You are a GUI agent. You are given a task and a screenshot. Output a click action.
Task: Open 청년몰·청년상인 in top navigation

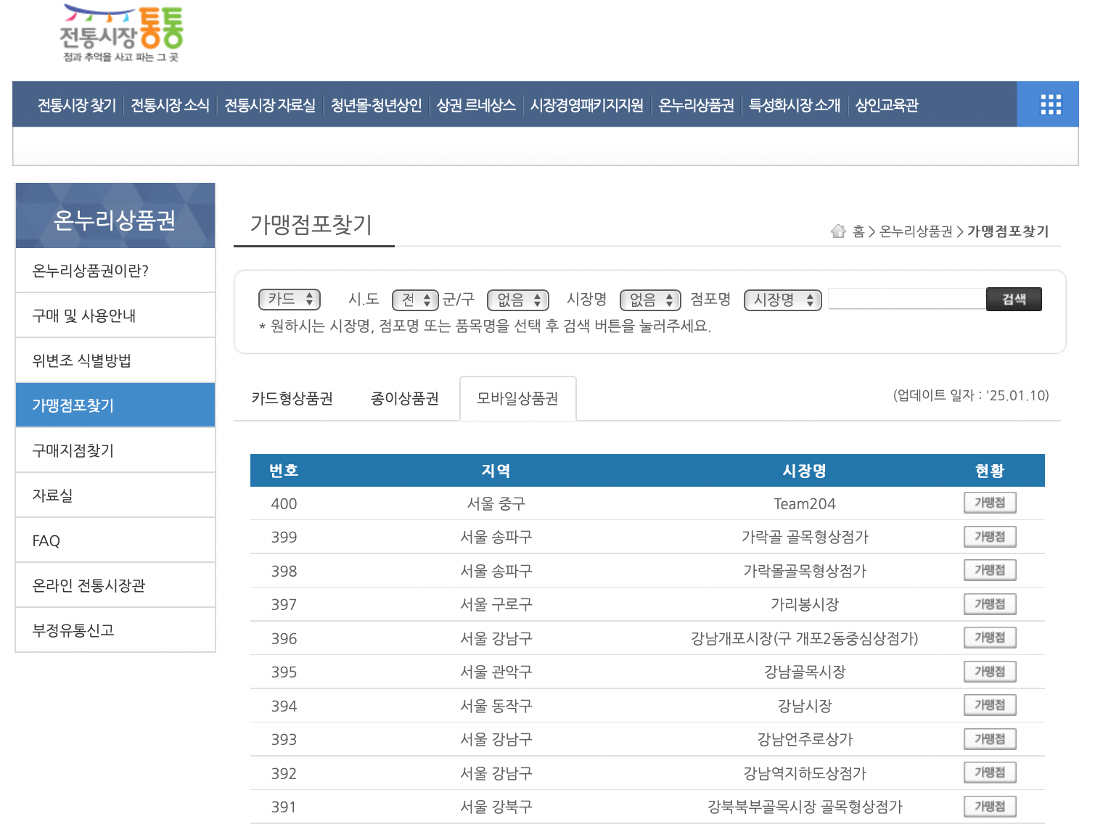click(x=376, y=105)
